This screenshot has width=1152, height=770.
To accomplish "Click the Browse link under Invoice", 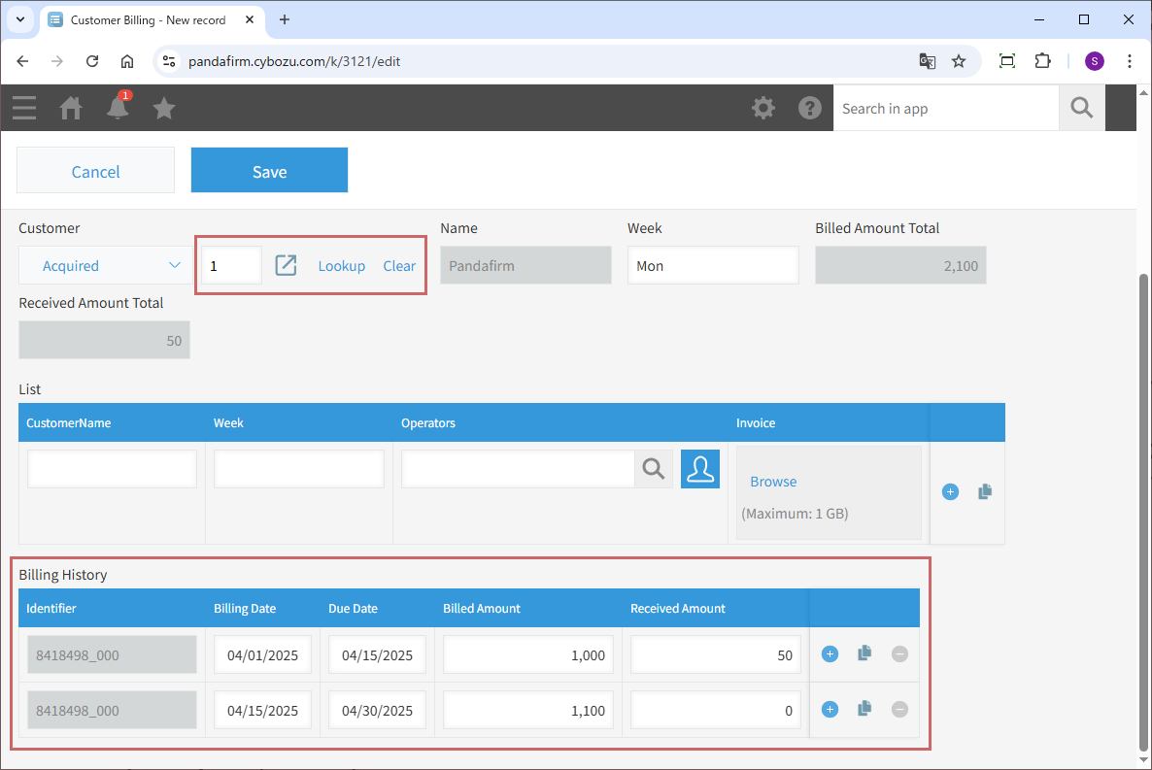I will tap(773, 482).
